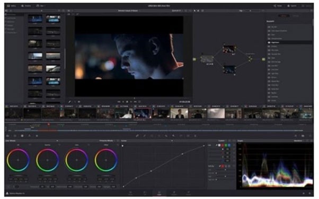Image resolution: width=319 pixels, height=199 pixels.
Task: Open the Qualifier palette icon
Action: click(145, 135)
